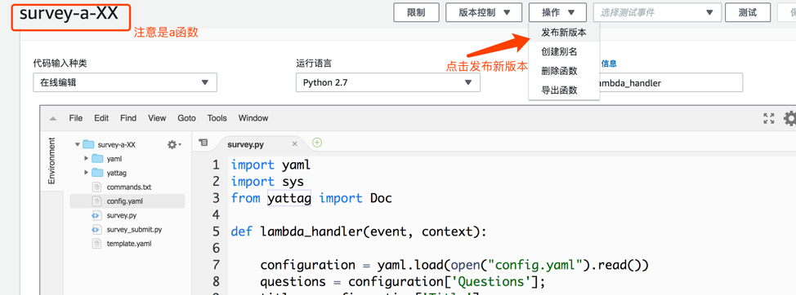Click the survey-a-XX function title
Image resolution: width=796 pixels, height=295 pixels.
tap(69, 14)
